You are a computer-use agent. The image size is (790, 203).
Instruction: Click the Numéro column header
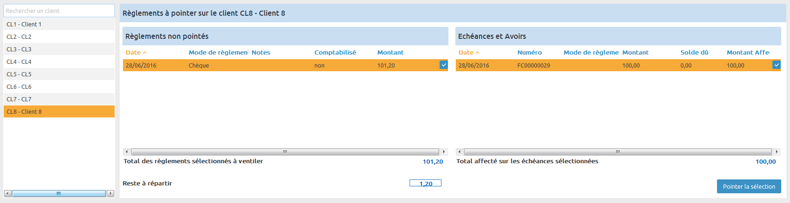(529, 53)
